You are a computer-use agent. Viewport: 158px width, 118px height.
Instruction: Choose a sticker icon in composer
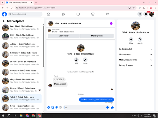tap(57, 107)
